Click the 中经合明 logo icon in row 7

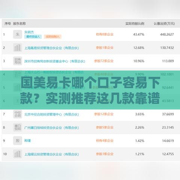pos(18,114)
